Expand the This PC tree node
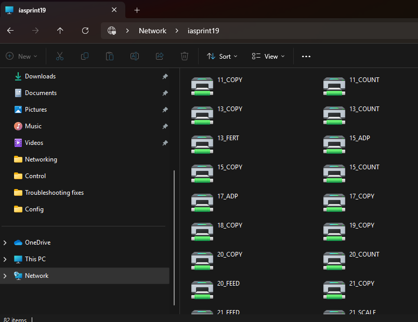The height and width of the screenshot is (322, 418). tap(5, 259)
